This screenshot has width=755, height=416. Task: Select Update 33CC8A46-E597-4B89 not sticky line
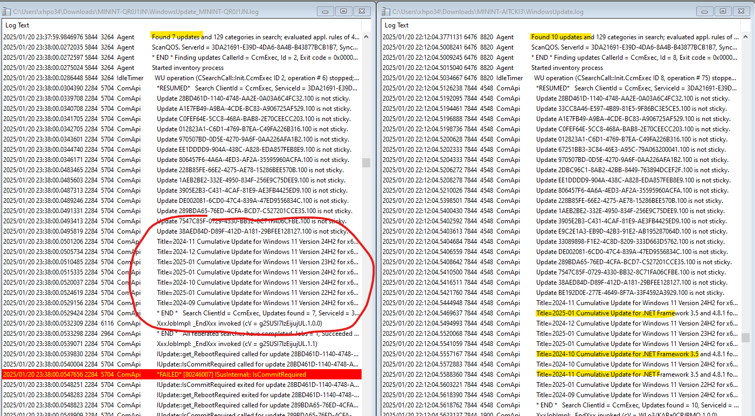click(561, 109)
